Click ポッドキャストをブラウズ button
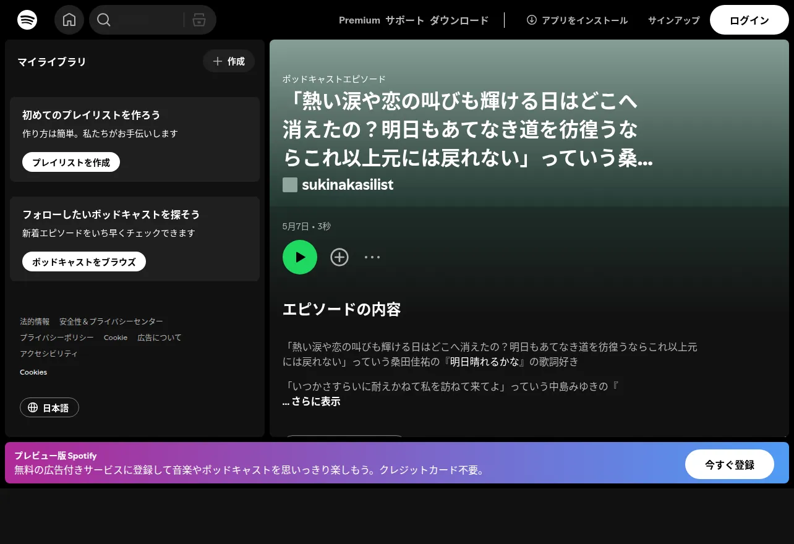 point(84,261)
